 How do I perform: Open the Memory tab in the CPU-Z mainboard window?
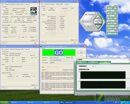pos(18,49)
